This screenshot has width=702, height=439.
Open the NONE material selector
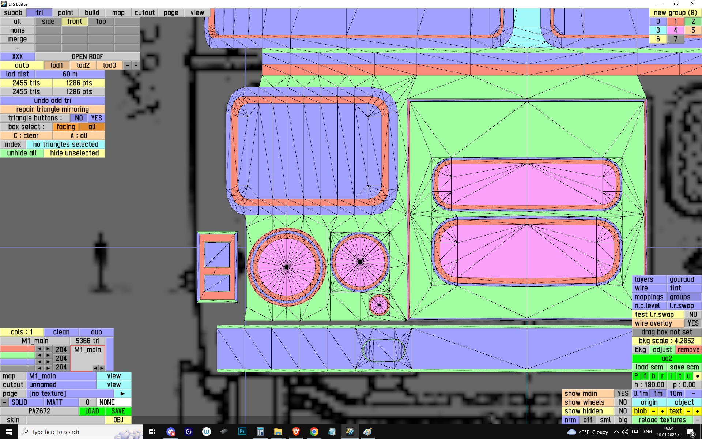point(107,402)
